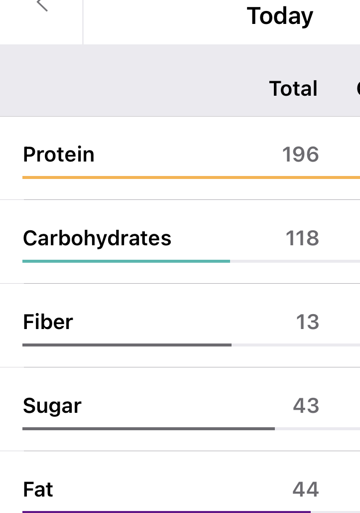Click the Sugar total value 43

[x=306, y=406]
